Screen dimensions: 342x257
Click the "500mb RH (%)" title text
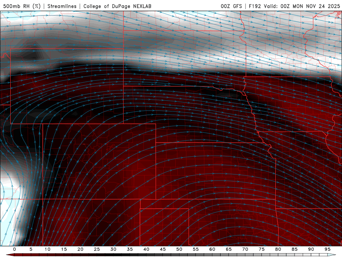click(22, 6)
